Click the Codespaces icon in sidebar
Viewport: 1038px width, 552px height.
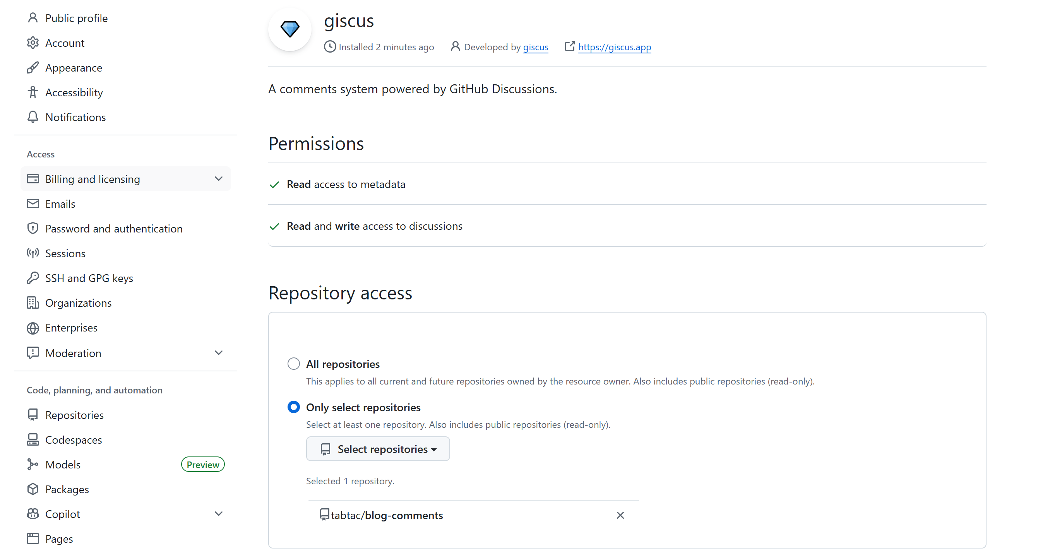tap(33, 439)
